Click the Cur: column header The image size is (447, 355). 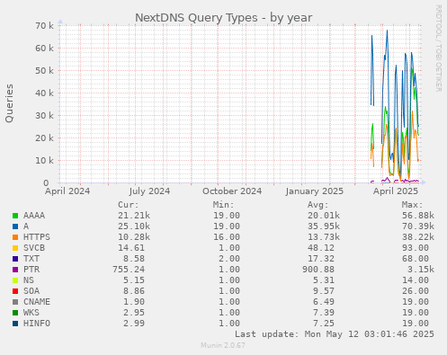point(129,205)
